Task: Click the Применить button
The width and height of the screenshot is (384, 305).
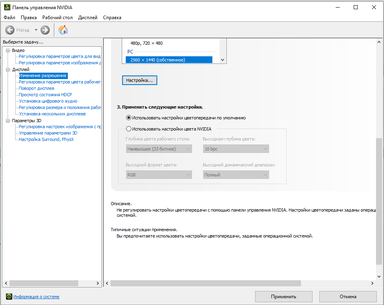Action: pos(283,297)
